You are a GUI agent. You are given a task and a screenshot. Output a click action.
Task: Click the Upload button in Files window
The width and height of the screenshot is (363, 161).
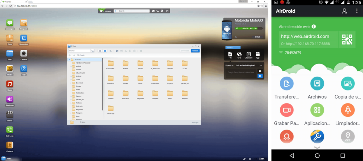[x=195, y=51]
